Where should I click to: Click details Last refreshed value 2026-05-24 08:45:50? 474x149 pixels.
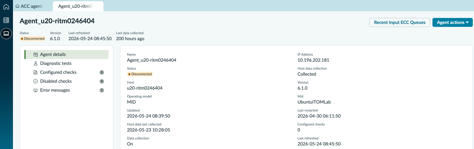(x=319, y=144)
